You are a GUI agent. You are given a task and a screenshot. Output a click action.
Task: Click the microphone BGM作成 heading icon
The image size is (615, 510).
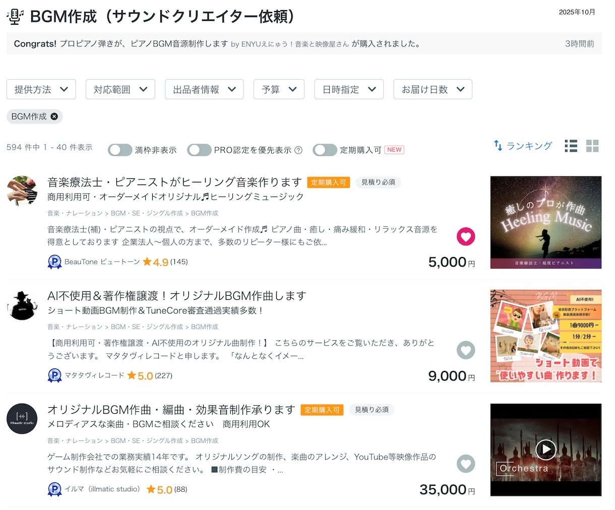pyautogui.click(x=15, y=17)
